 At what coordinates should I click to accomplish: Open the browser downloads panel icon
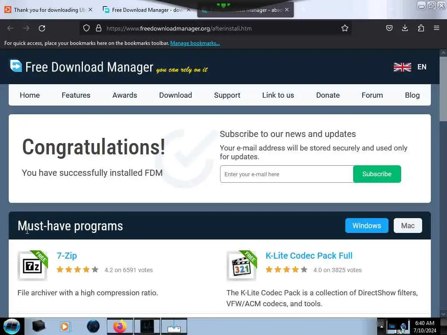(x=405, y=28)
